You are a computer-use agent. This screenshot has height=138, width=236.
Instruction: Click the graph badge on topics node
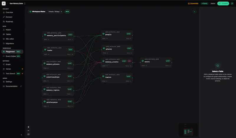[x=128, y=76]
